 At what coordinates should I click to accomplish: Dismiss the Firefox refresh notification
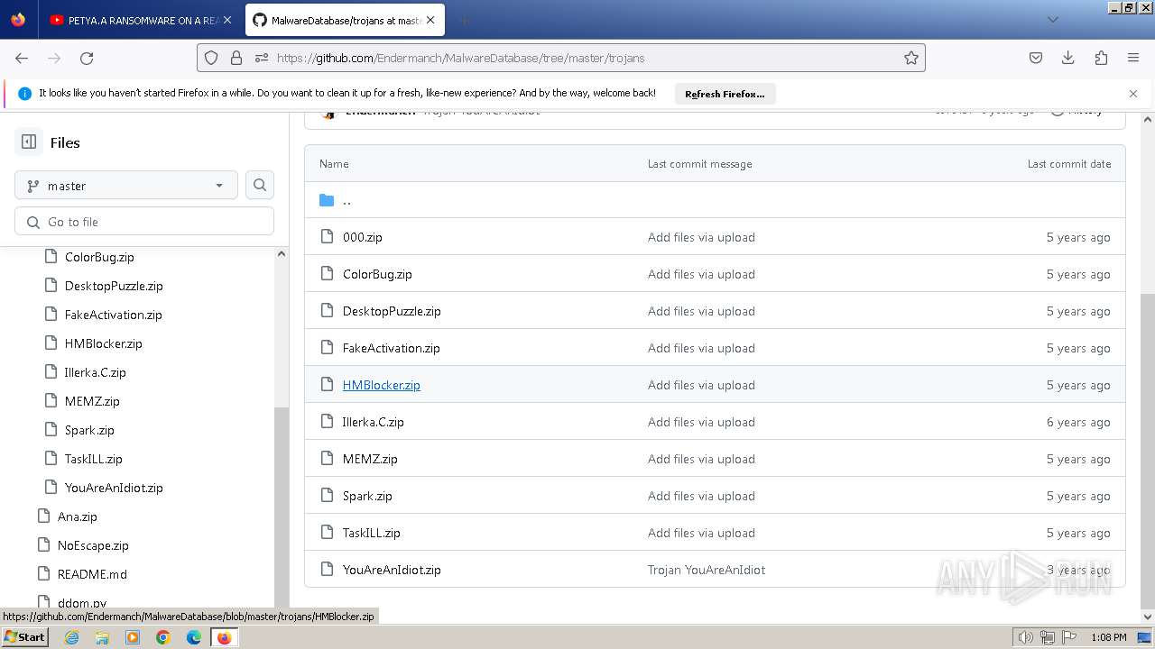coord(1133,94)
